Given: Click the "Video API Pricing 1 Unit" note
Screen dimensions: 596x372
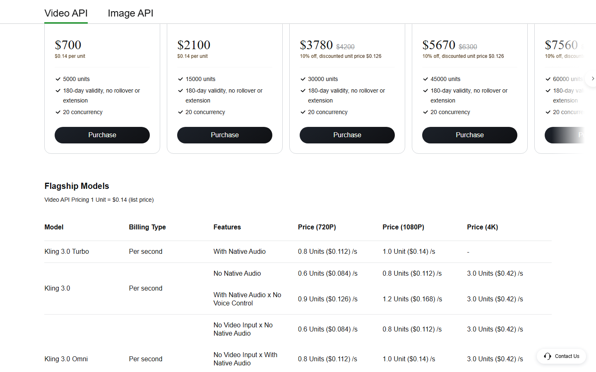Looking at the screenshot, I should 99,200.
